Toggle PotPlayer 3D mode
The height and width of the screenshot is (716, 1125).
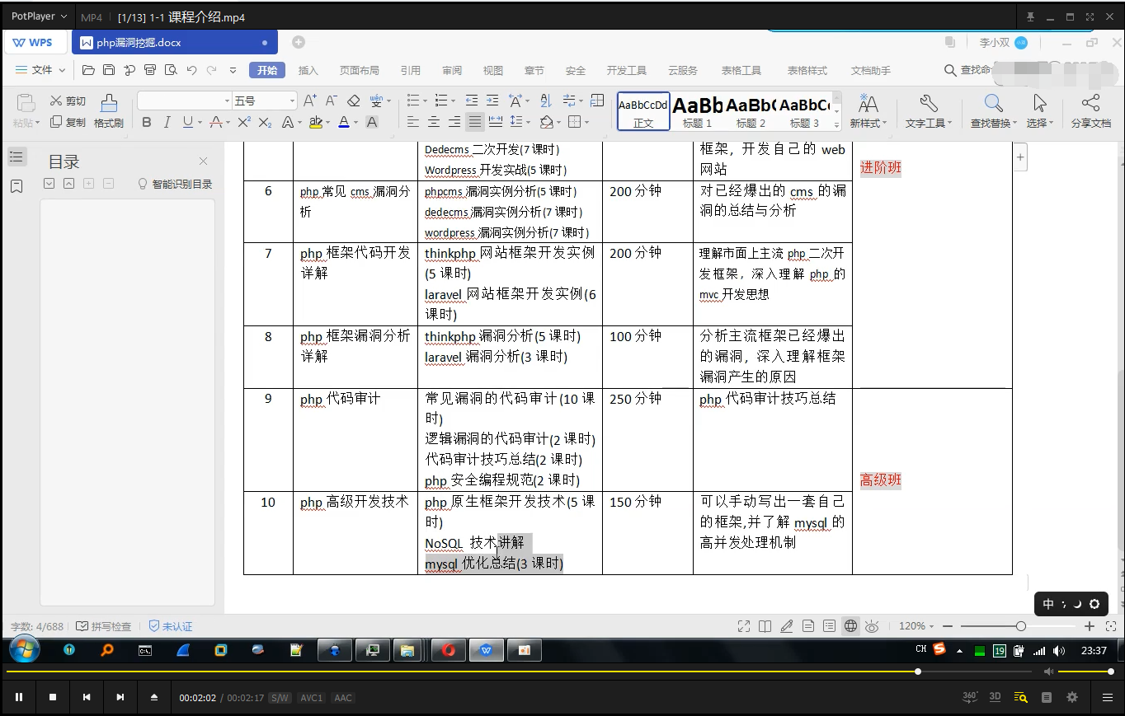995,697
